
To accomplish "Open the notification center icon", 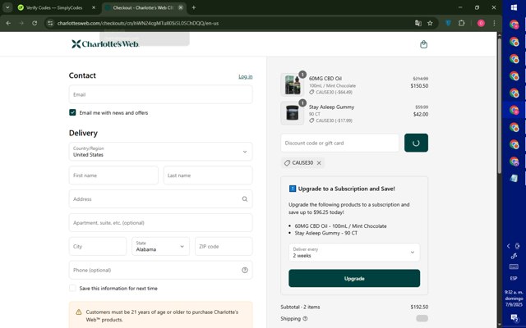I will pyautogui.click(x=514, y=317).
